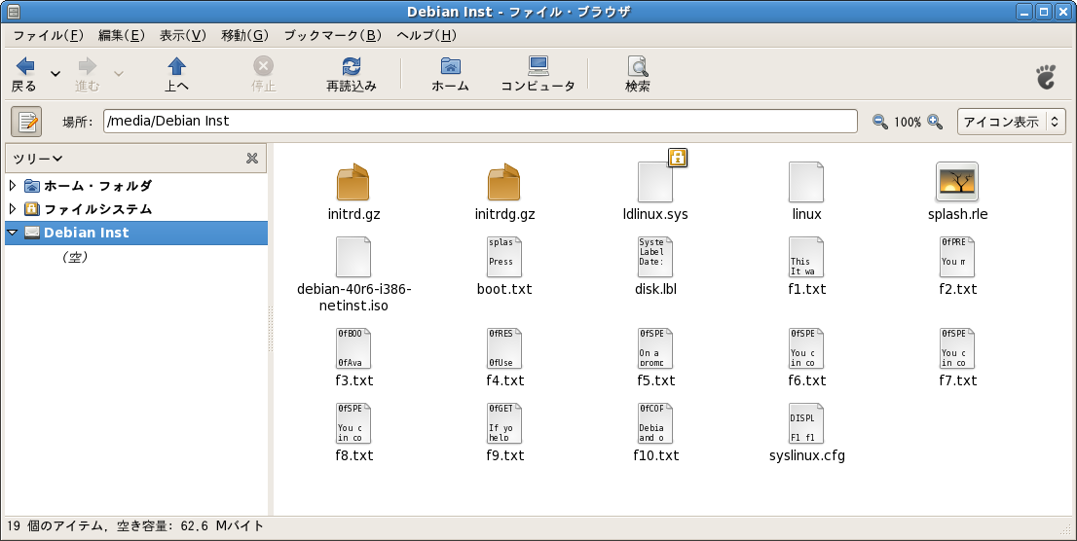Expand the ホーム・フォルダ tree node
Image resolution: width=1077 pixels, height=541 pixels.
13,186
